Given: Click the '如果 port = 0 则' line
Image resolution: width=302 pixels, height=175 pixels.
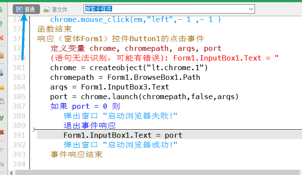Looking at the screenshot, I should [x=85, y=106].
